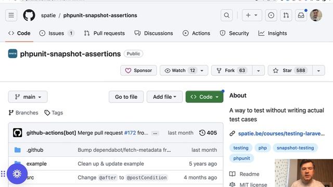Screen dimensions: 333x187
Task: Open phpunit-snapshot-assertions breadcrumb link
Action: (x=100, y=15)
